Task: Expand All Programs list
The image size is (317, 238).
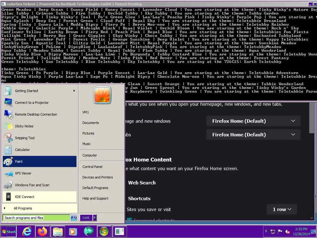Action: [x=40, y=208]
